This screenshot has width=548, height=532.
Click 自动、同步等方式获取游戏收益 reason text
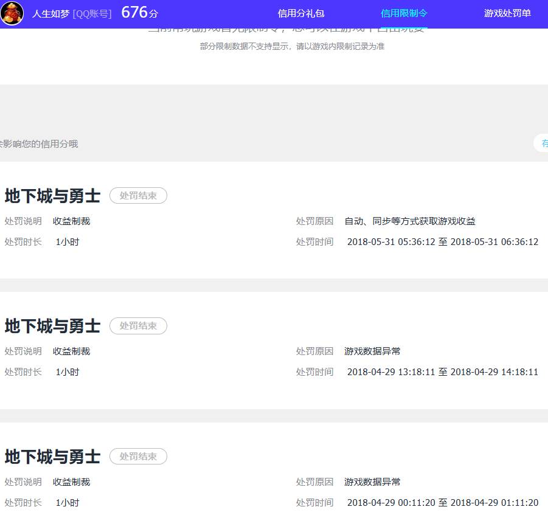tap(411, 221)
